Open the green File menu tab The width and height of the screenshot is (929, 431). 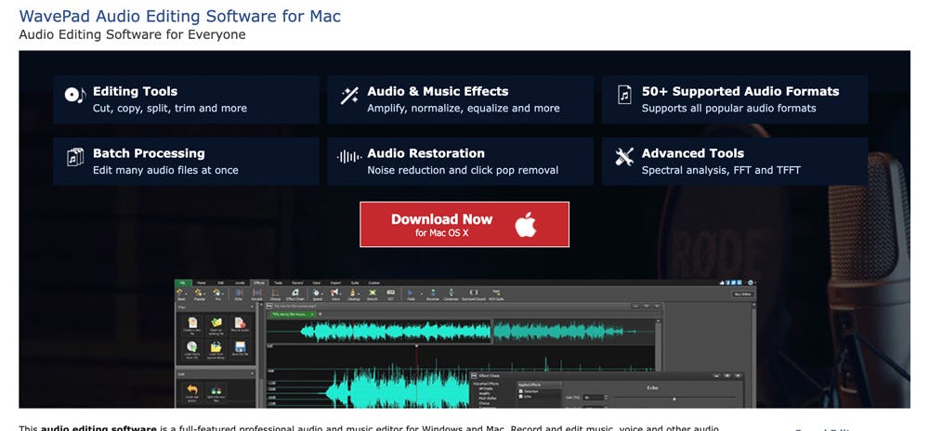184,282
